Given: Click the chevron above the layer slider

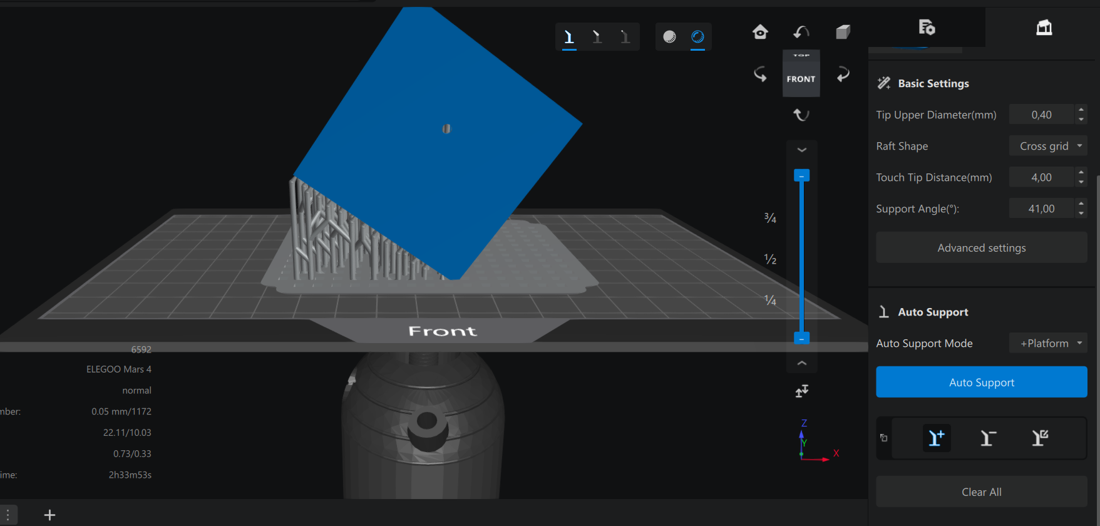Looking at the screenshot, I should 801,150.
